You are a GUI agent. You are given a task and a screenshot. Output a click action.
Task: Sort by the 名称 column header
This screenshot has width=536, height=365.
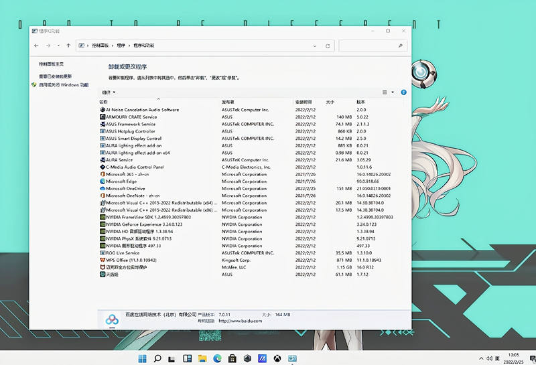[x=103, y=102]
